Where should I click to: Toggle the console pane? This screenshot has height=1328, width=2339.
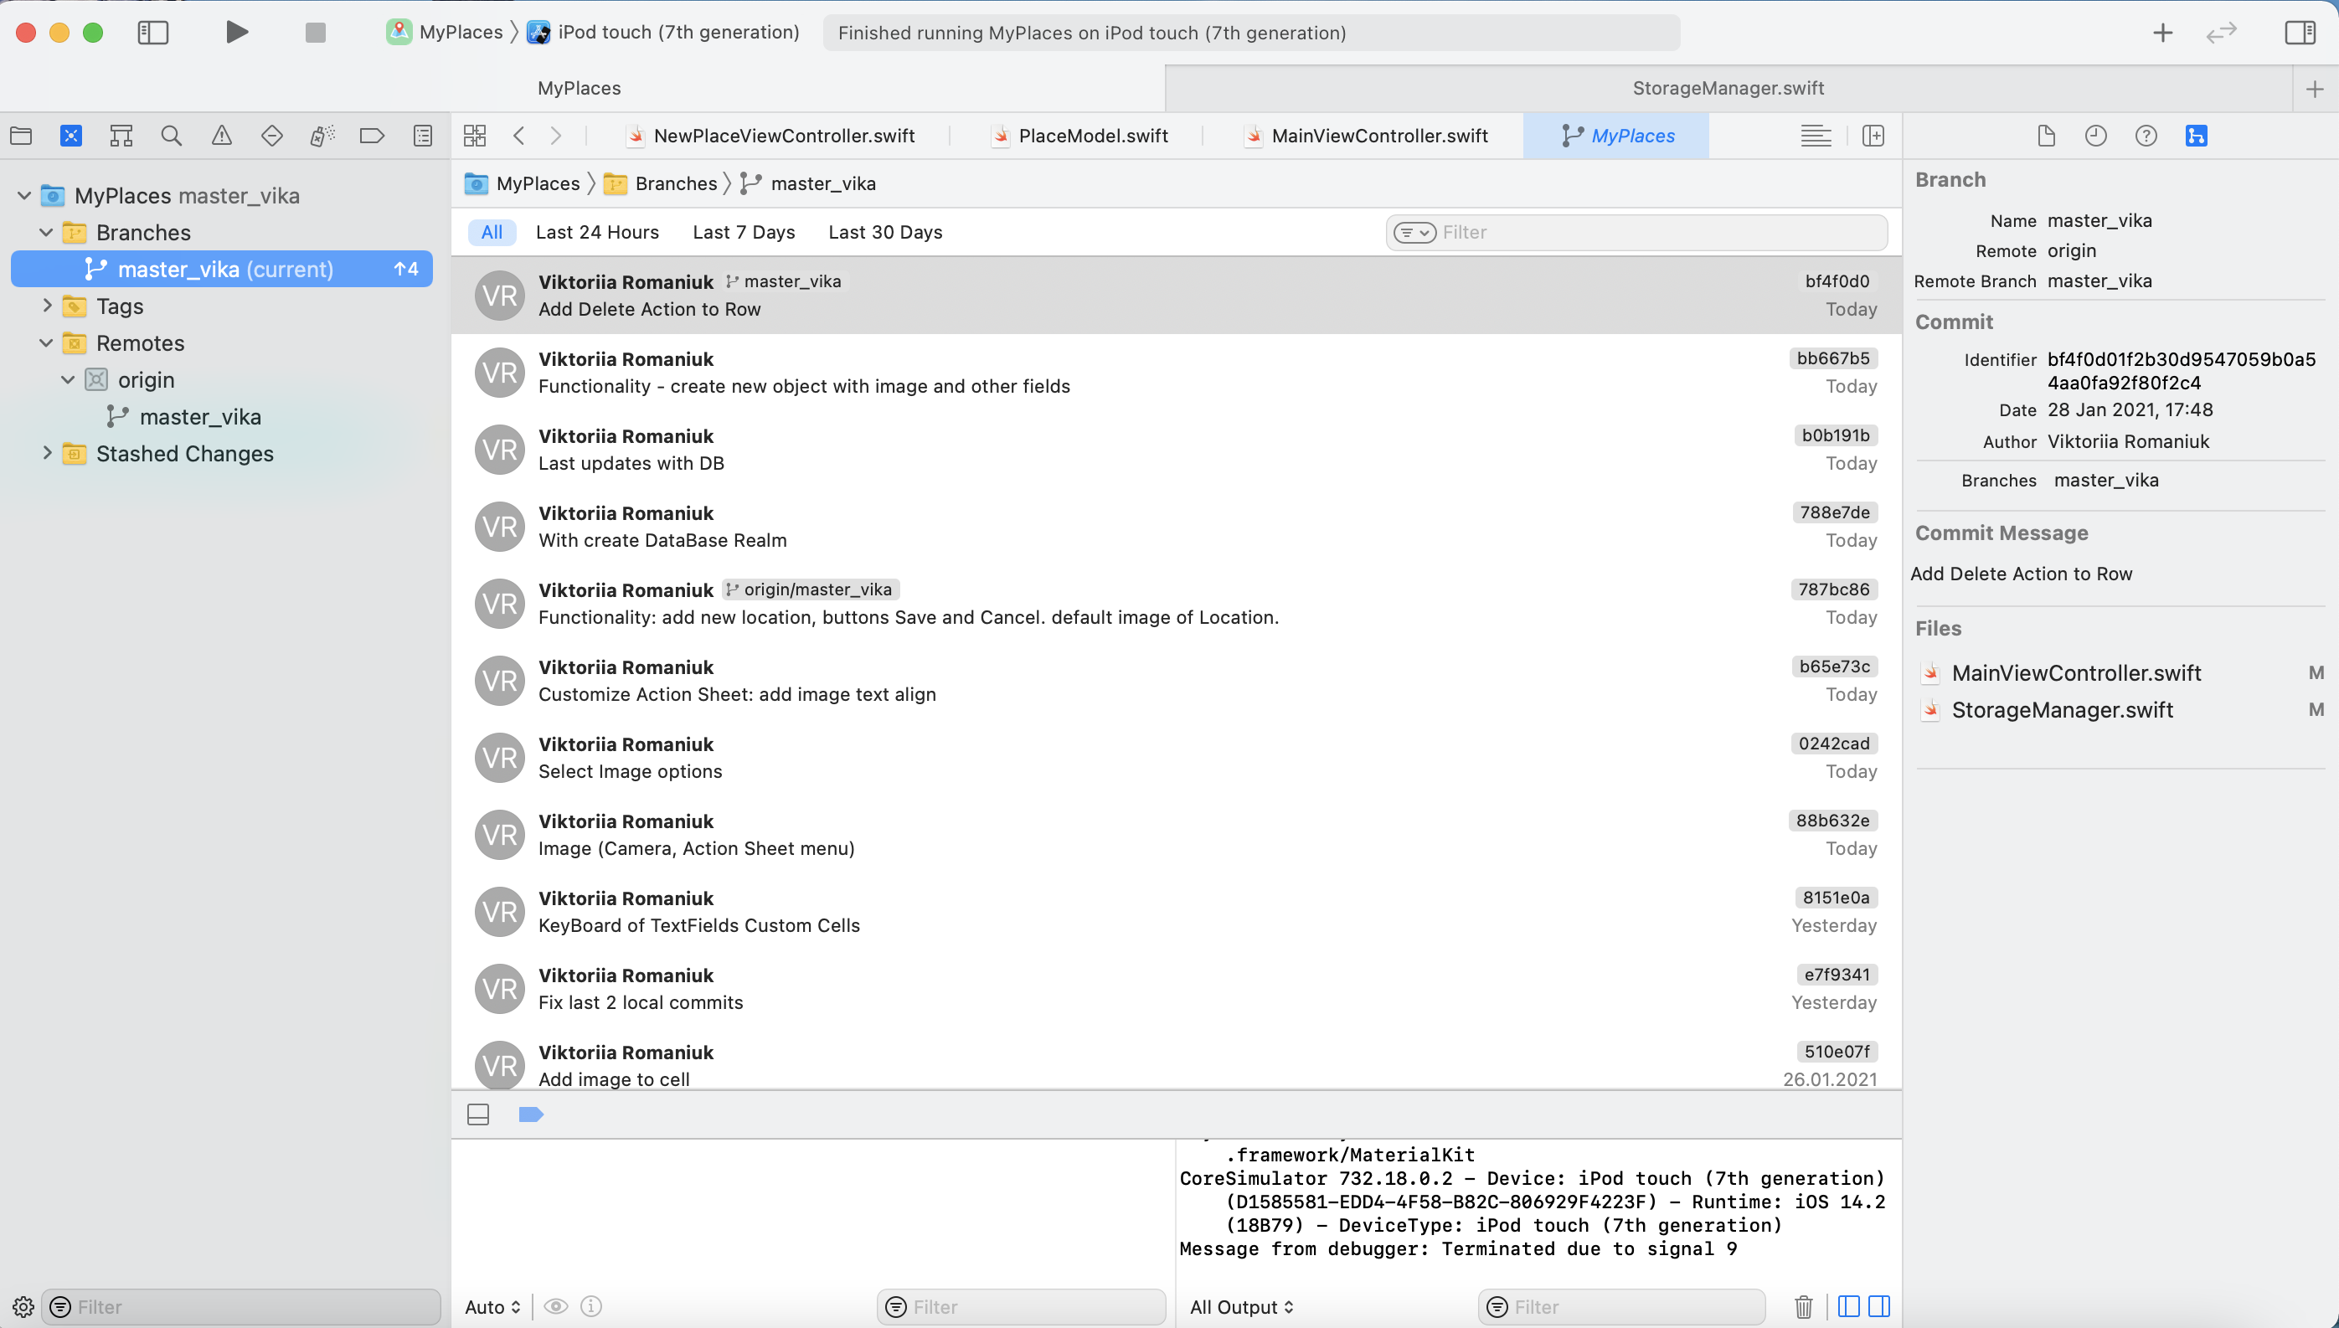(1879, 1306)
